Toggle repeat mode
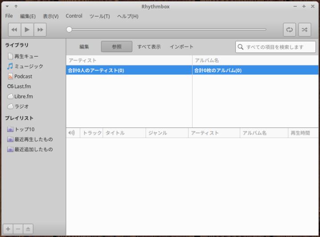320x237 pixels. (289, 30)
